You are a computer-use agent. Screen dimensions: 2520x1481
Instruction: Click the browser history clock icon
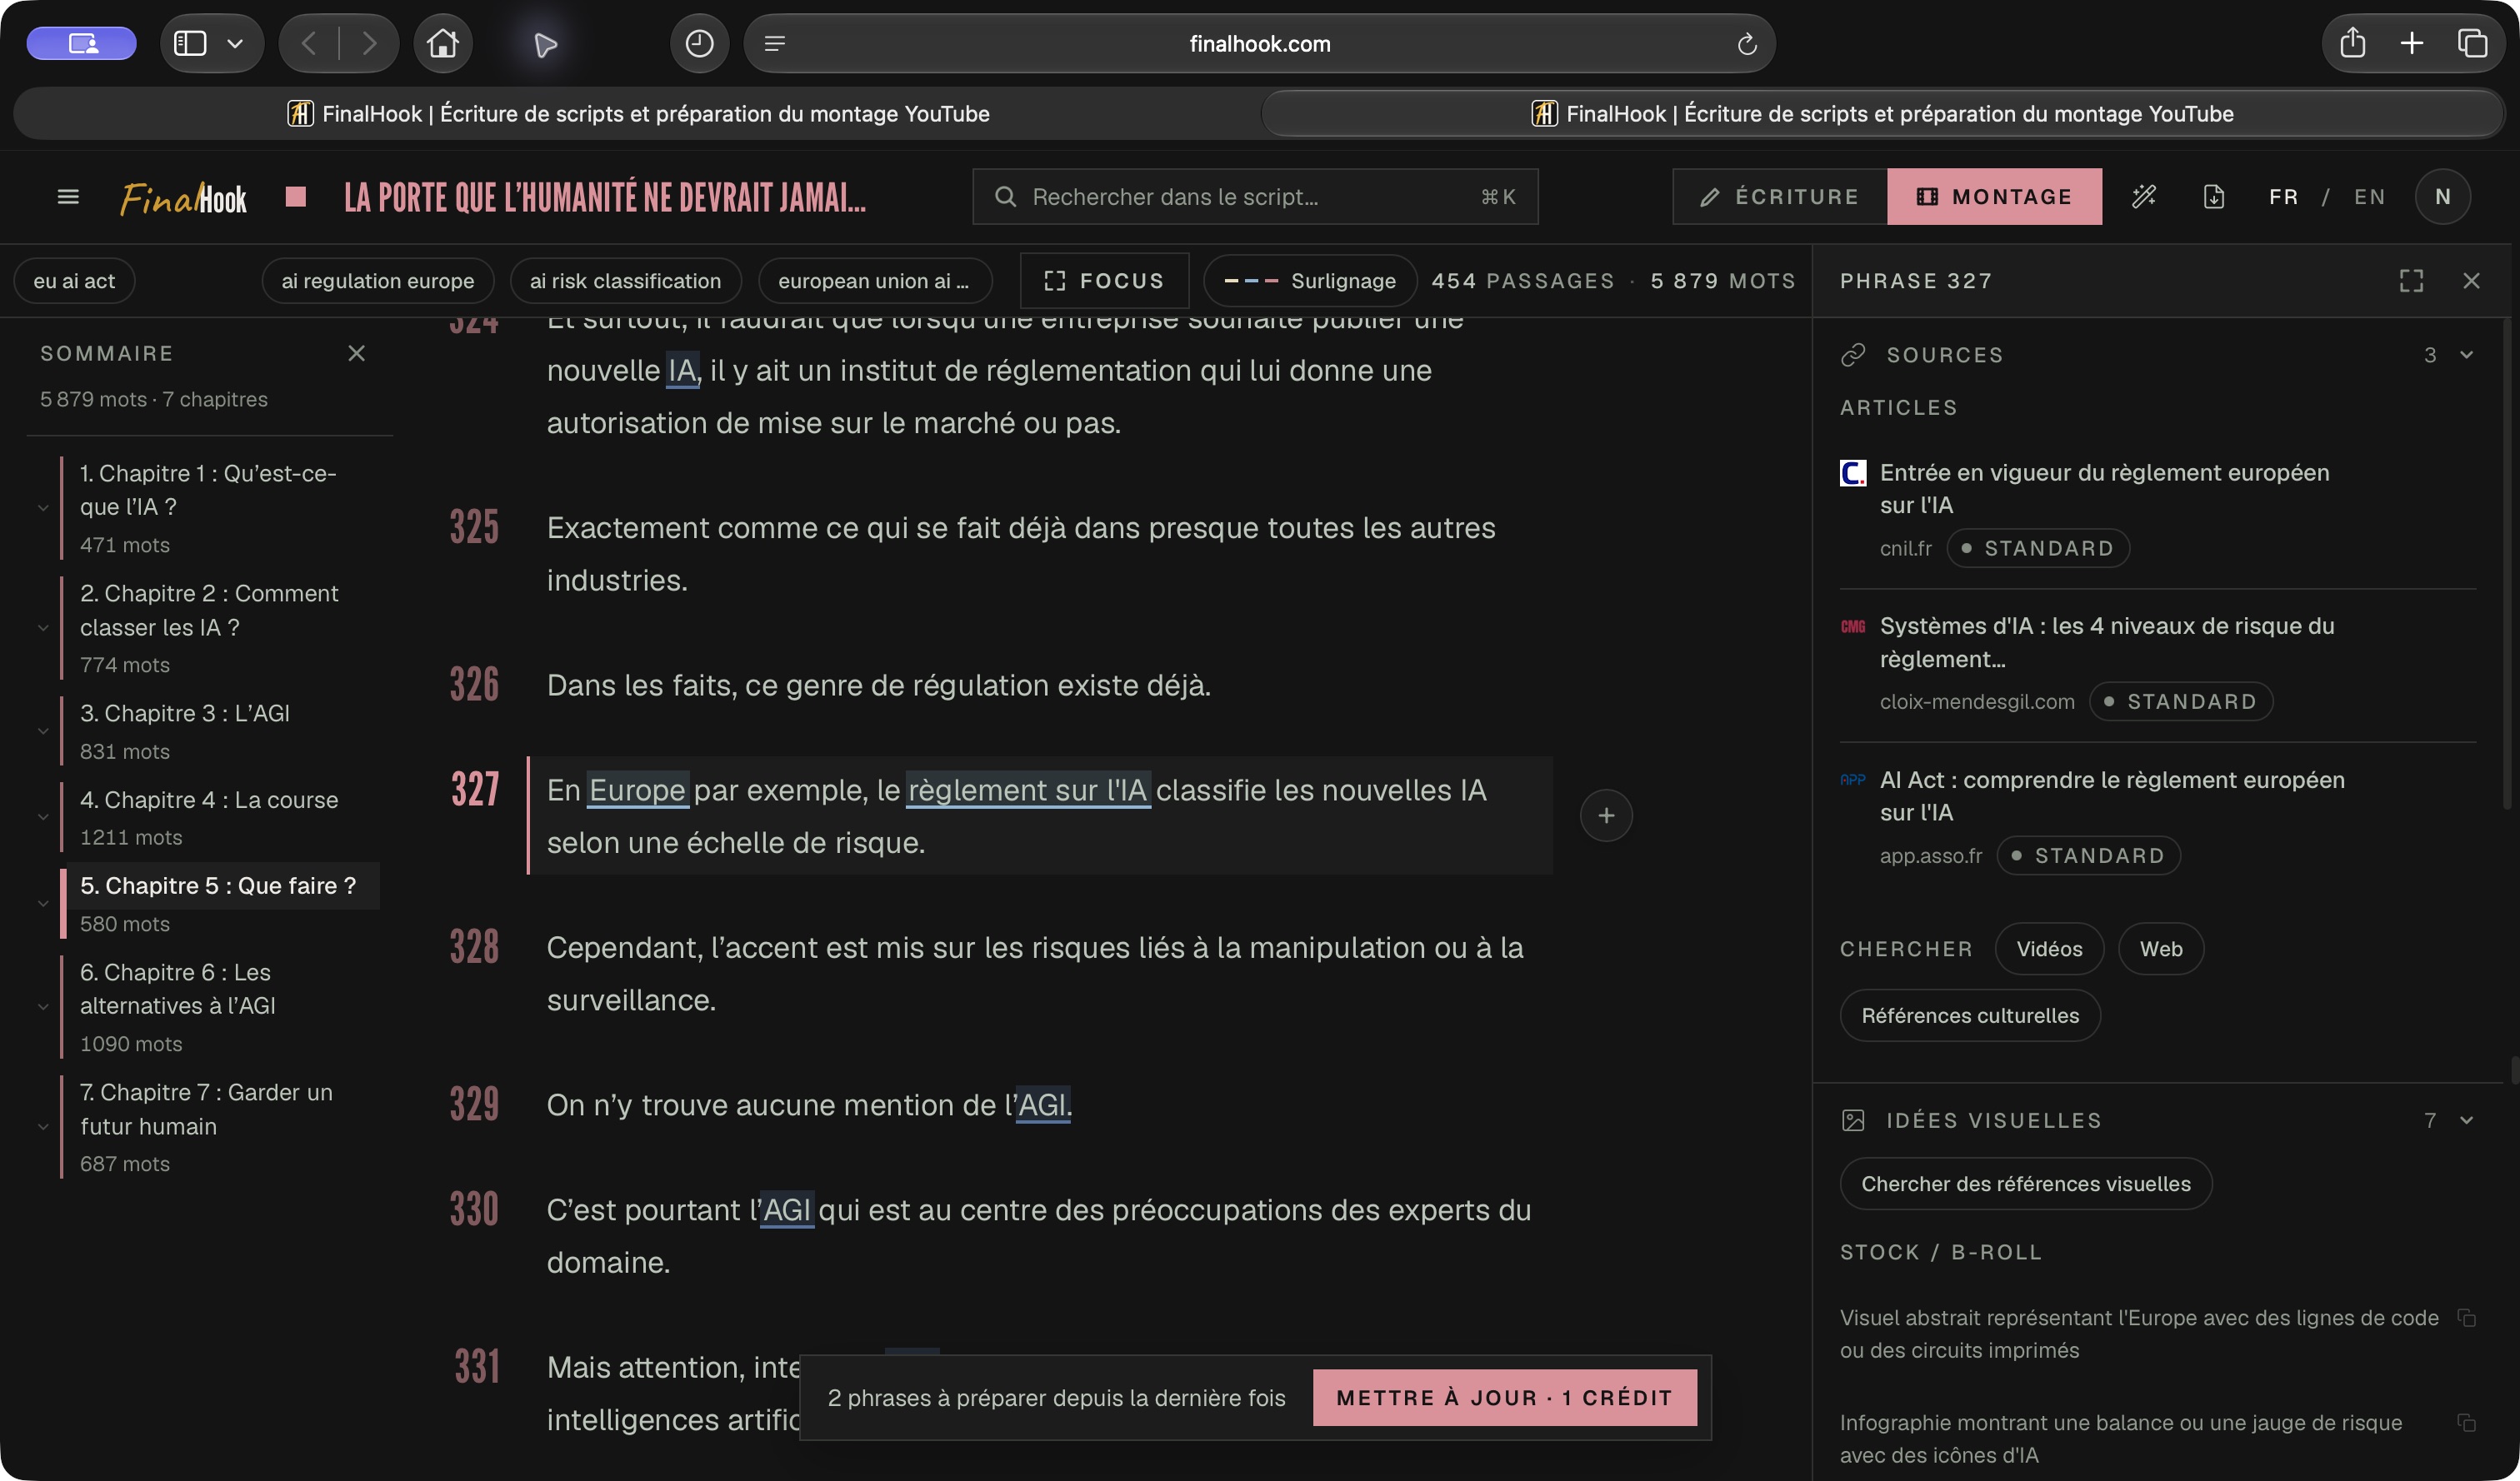(699, 44)
